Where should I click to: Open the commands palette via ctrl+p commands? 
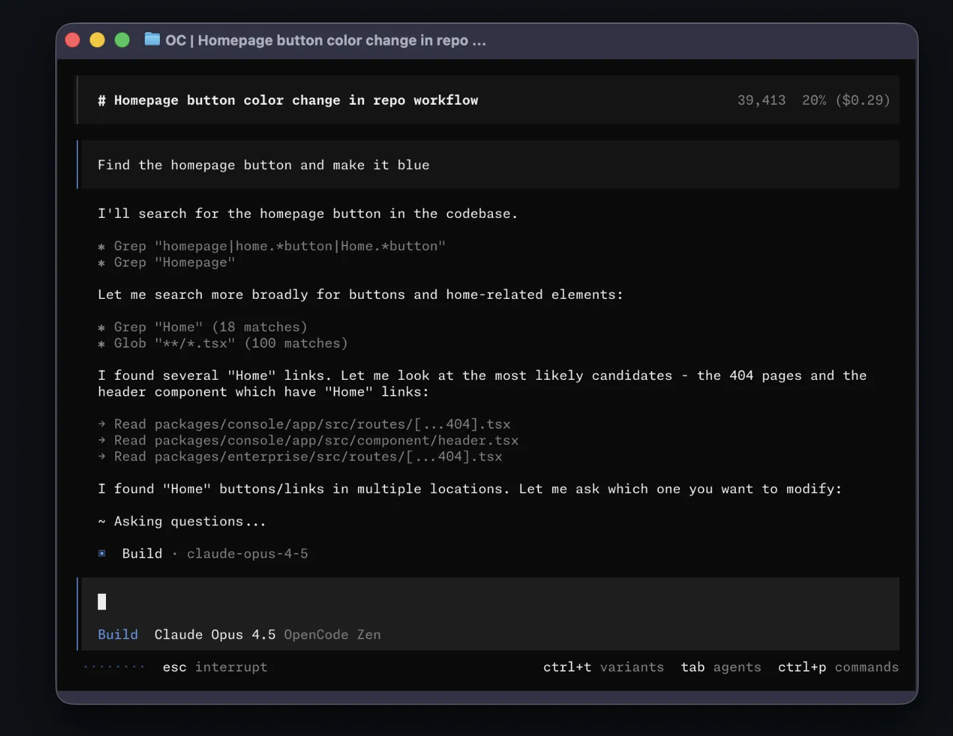838,667
